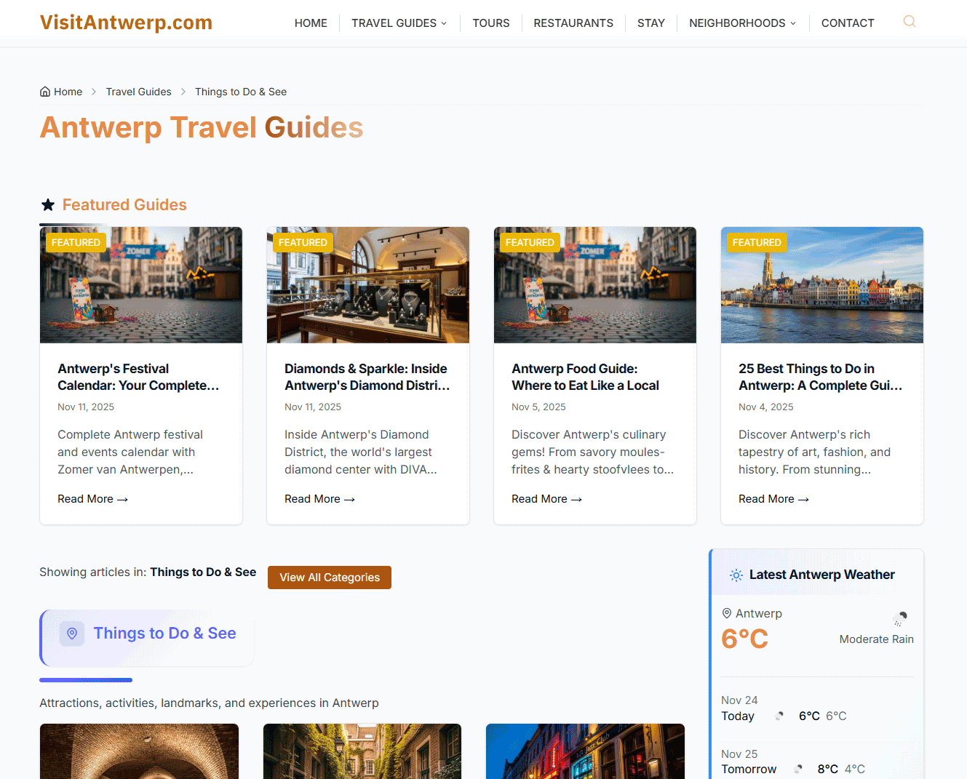Click the weather icon for Nov 25 Tomorrow
The image size is (967, 779).
pos(797,769)
